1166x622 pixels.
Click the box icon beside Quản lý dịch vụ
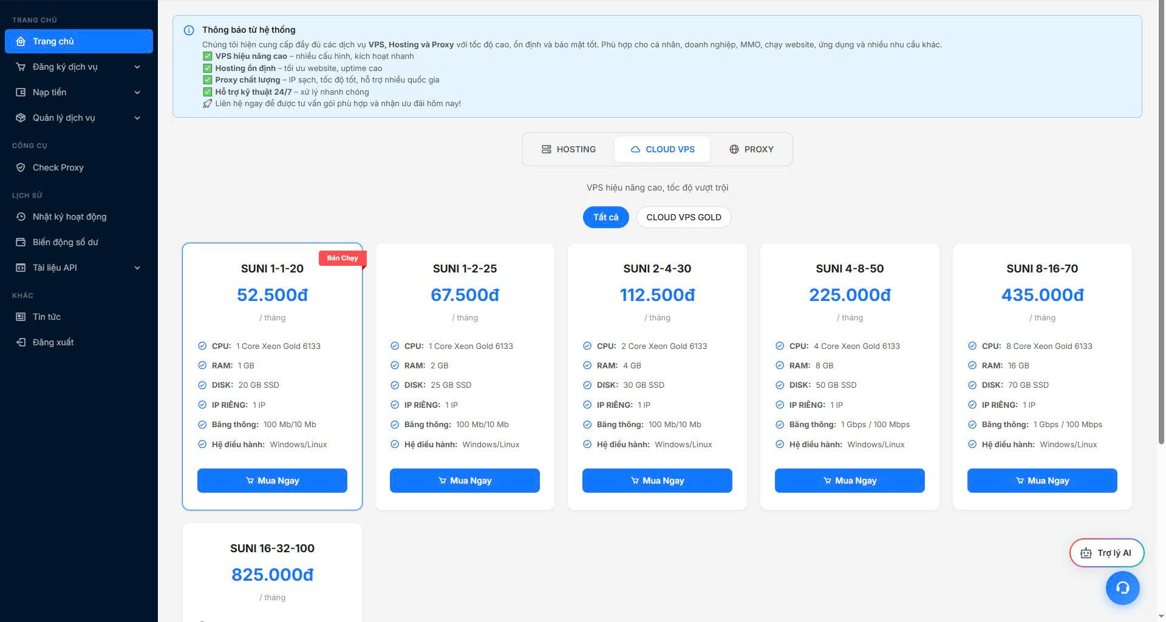coord(21,118)
